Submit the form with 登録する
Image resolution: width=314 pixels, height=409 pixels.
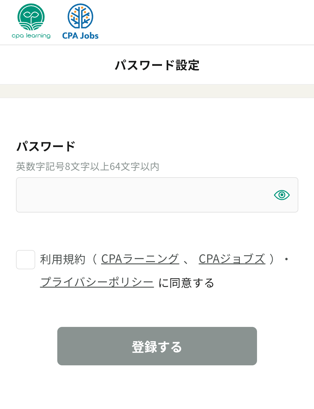(x=157, y=346)
